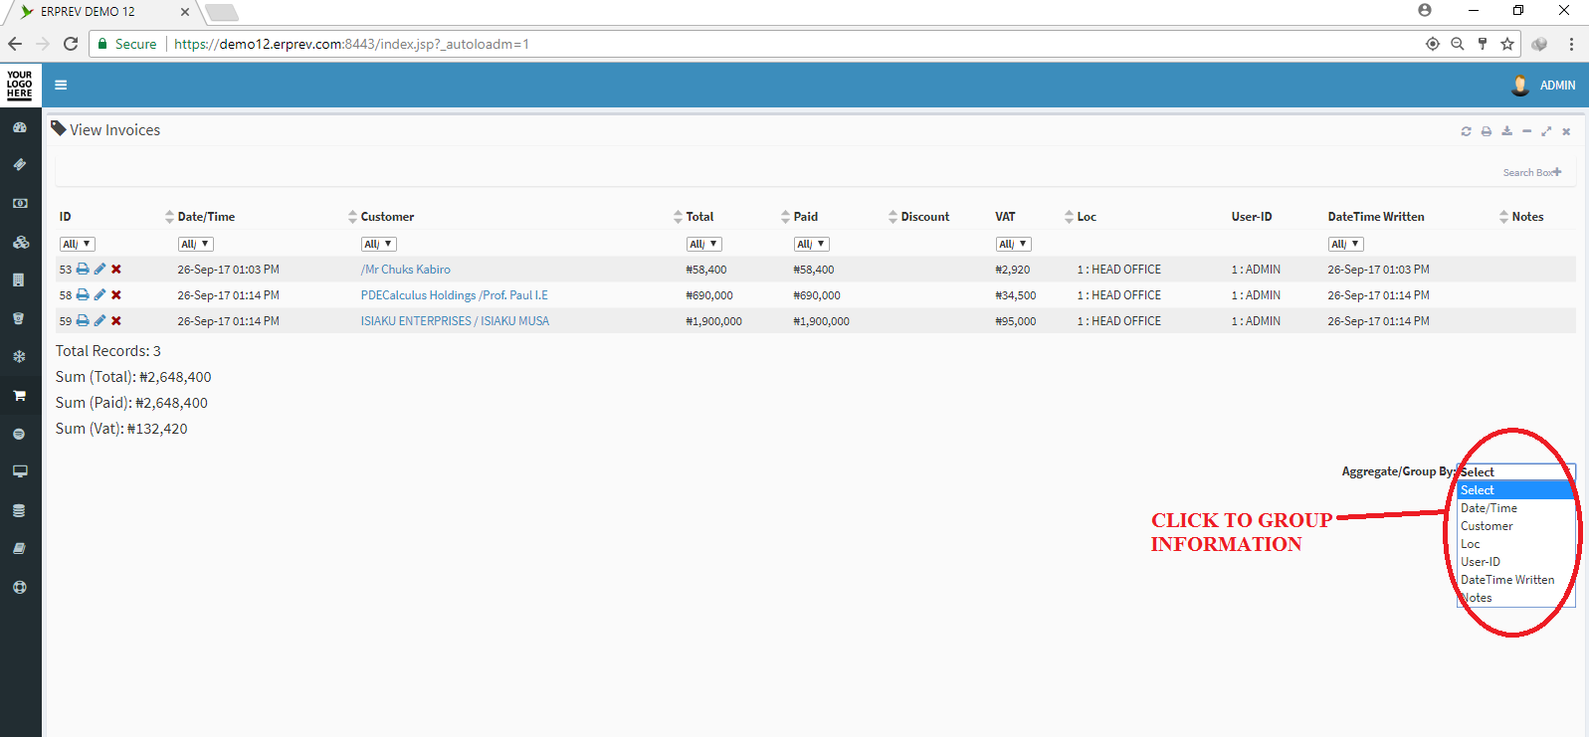Image resolution: width=1589 pixels, height=737 pixels.
Task: Go back in browser history
Action: pos(15,44)
